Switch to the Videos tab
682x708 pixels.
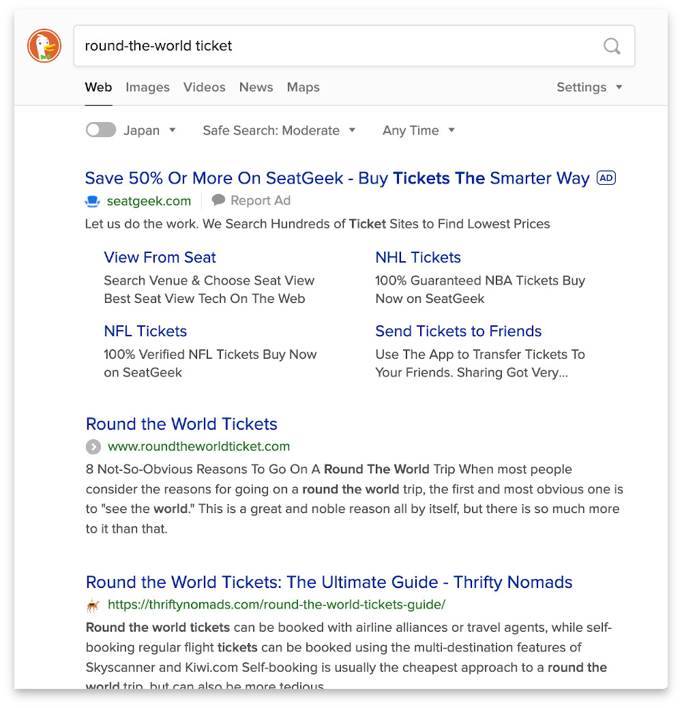tap(204, 87)
